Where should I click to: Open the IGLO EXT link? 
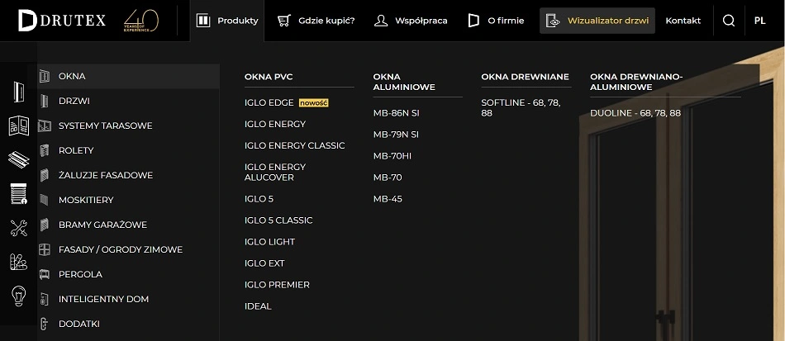(264, 263)
